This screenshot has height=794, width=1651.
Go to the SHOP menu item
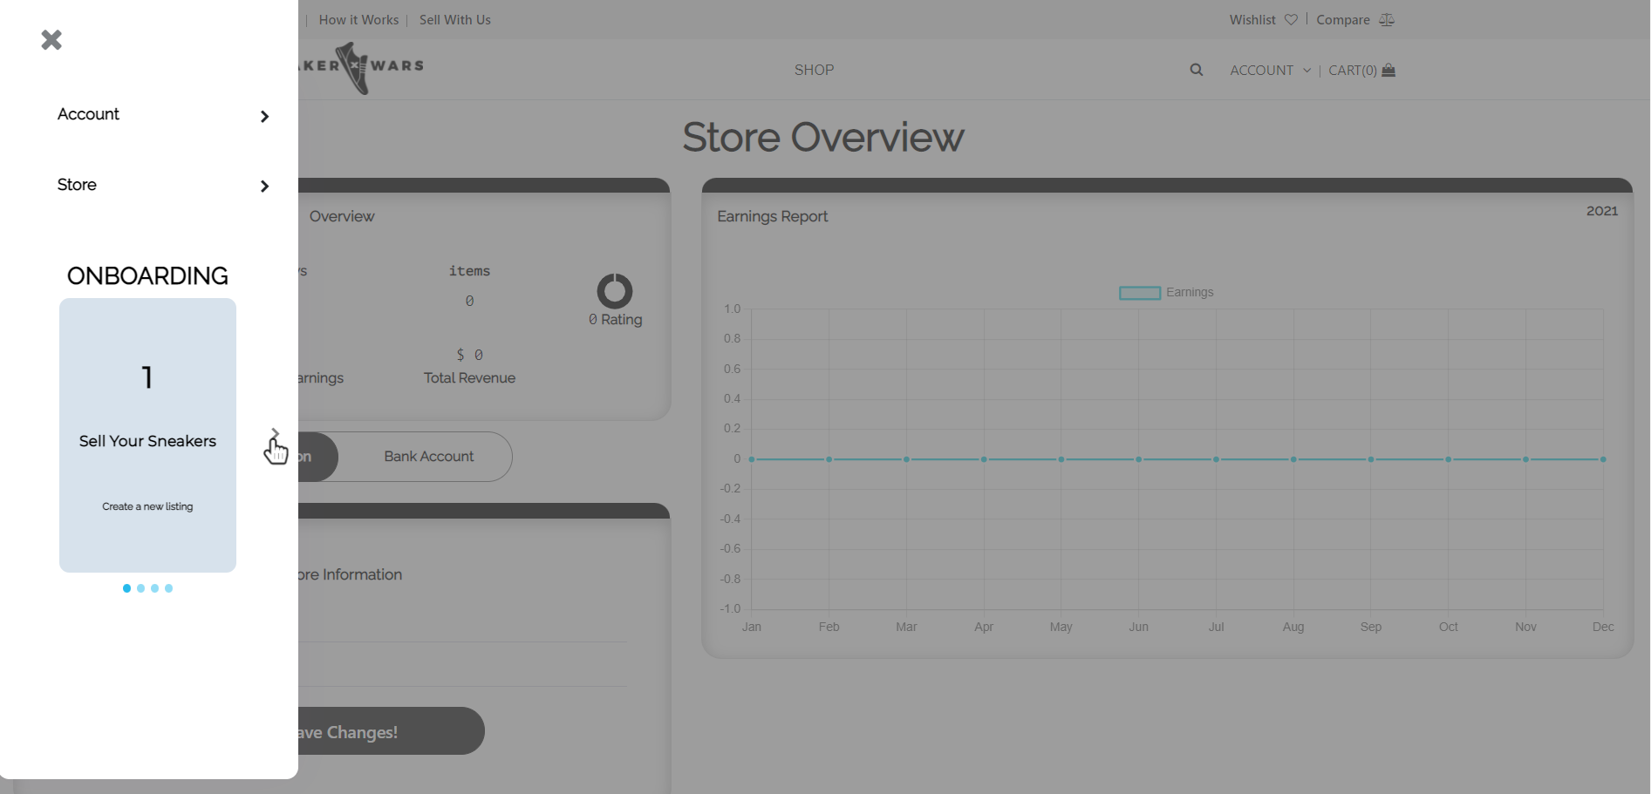pyautogui.click(x=814, y=70)
